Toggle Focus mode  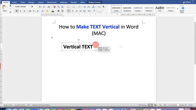(x=143, y=105)
